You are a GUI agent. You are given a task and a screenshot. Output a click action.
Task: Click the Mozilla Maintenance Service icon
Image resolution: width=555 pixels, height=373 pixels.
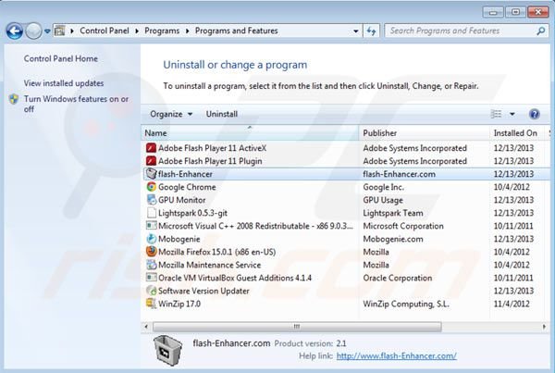coord(151,265)
